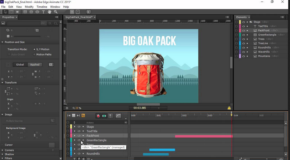Expand Stage layer in timeline
Image resolution: width=290 pixels, height=160 pixels.
[74, 127]
